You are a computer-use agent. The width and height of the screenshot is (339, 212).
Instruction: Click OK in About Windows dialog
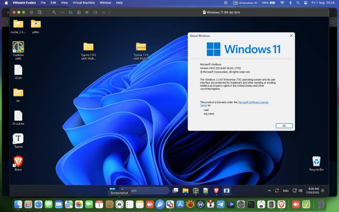point(284,126)
